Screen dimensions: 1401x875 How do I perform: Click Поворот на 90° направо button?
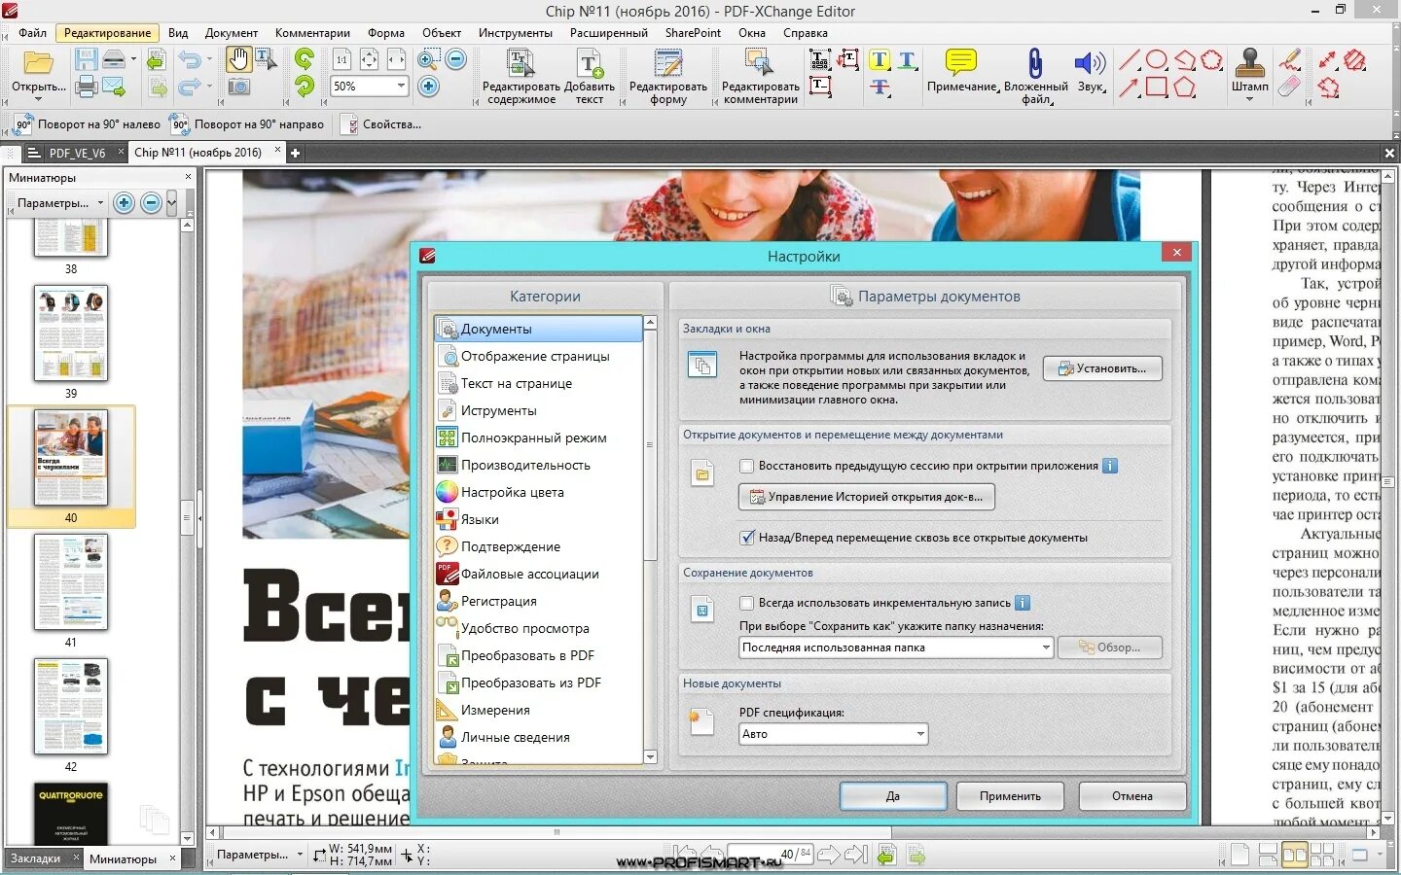pos(247,124)
